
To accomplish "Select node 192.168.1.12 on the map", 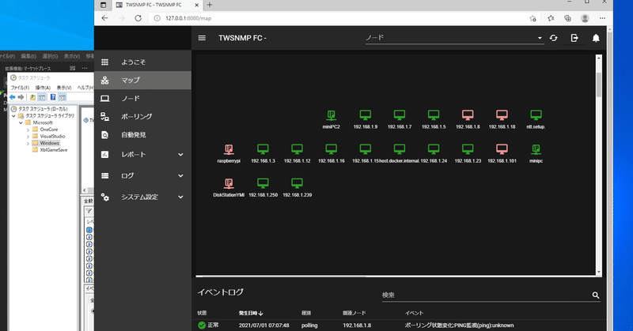I will (x=298, y=149).
